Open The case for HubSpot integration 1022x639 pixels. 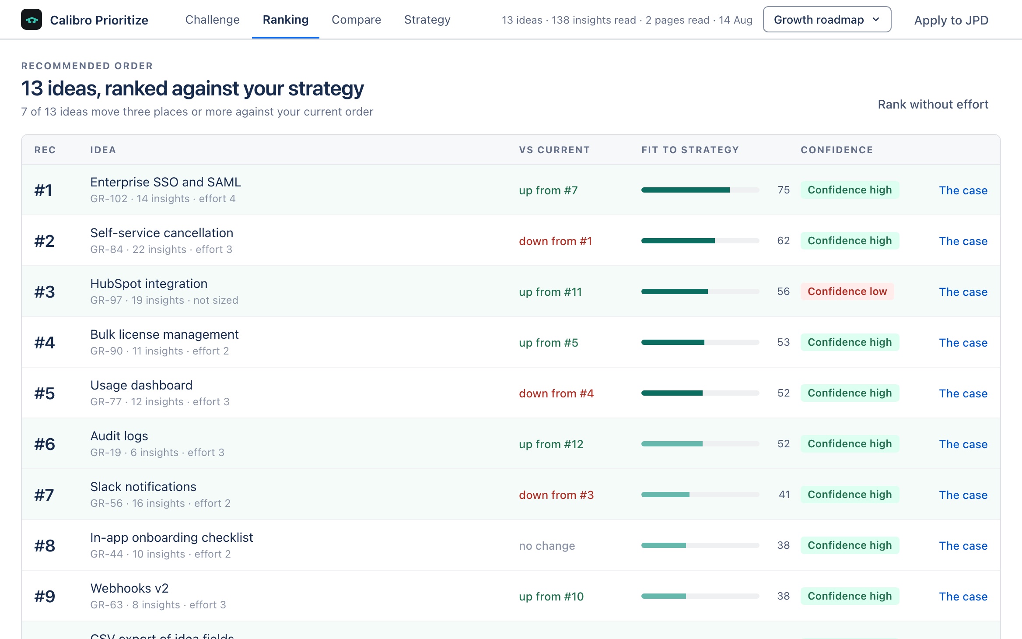coord(963,292)
